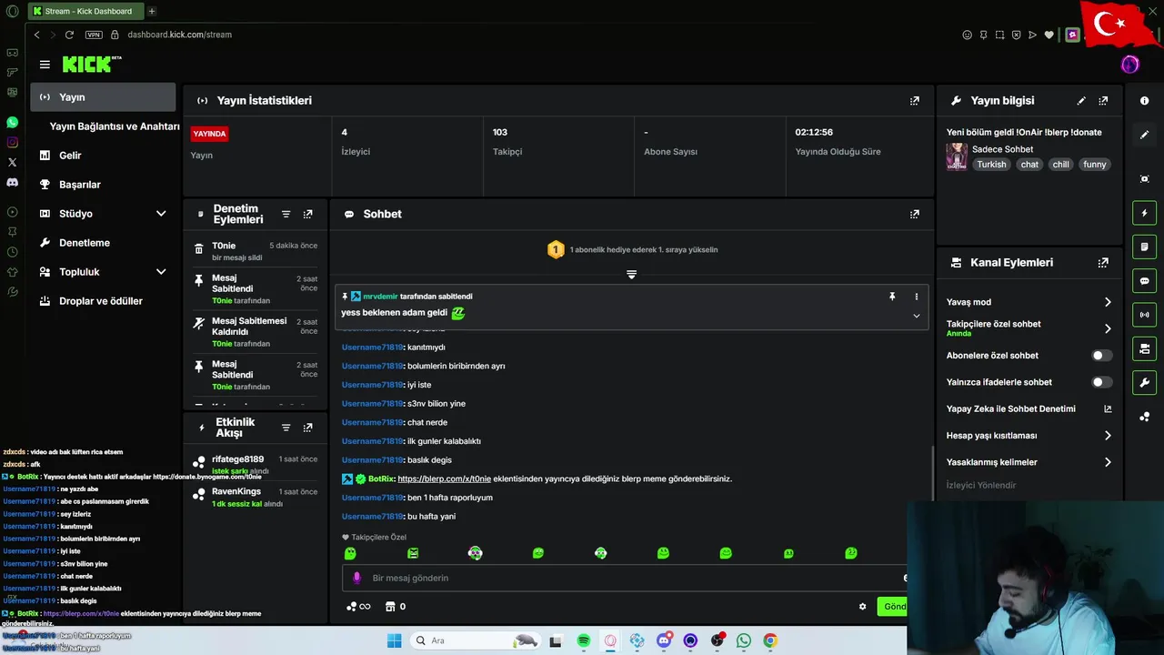Open the hamburger menu beside the Kick logo
This screenshot has height=655, width=1164.
pos(45,65)
